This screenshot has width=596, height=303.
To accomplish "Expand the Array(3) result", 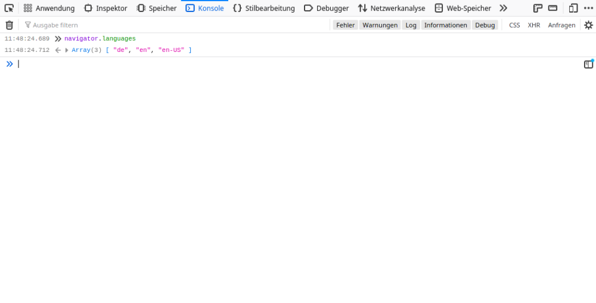I will pyautogui.click(x=67, y=50).
